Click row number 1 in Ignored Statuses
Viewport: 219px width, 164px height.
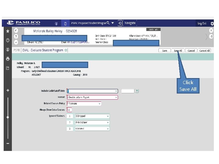click(x=70, y=116)
